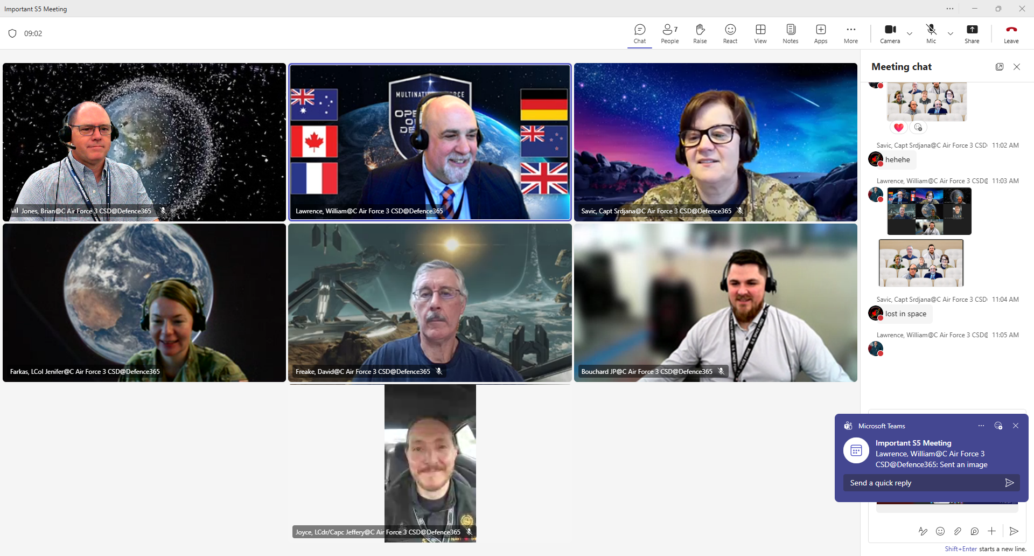Viewport: 1034px width, 556px height.
Task: Click the heart reaction under image
Action: pyautogui.click(x=898, y=128)
